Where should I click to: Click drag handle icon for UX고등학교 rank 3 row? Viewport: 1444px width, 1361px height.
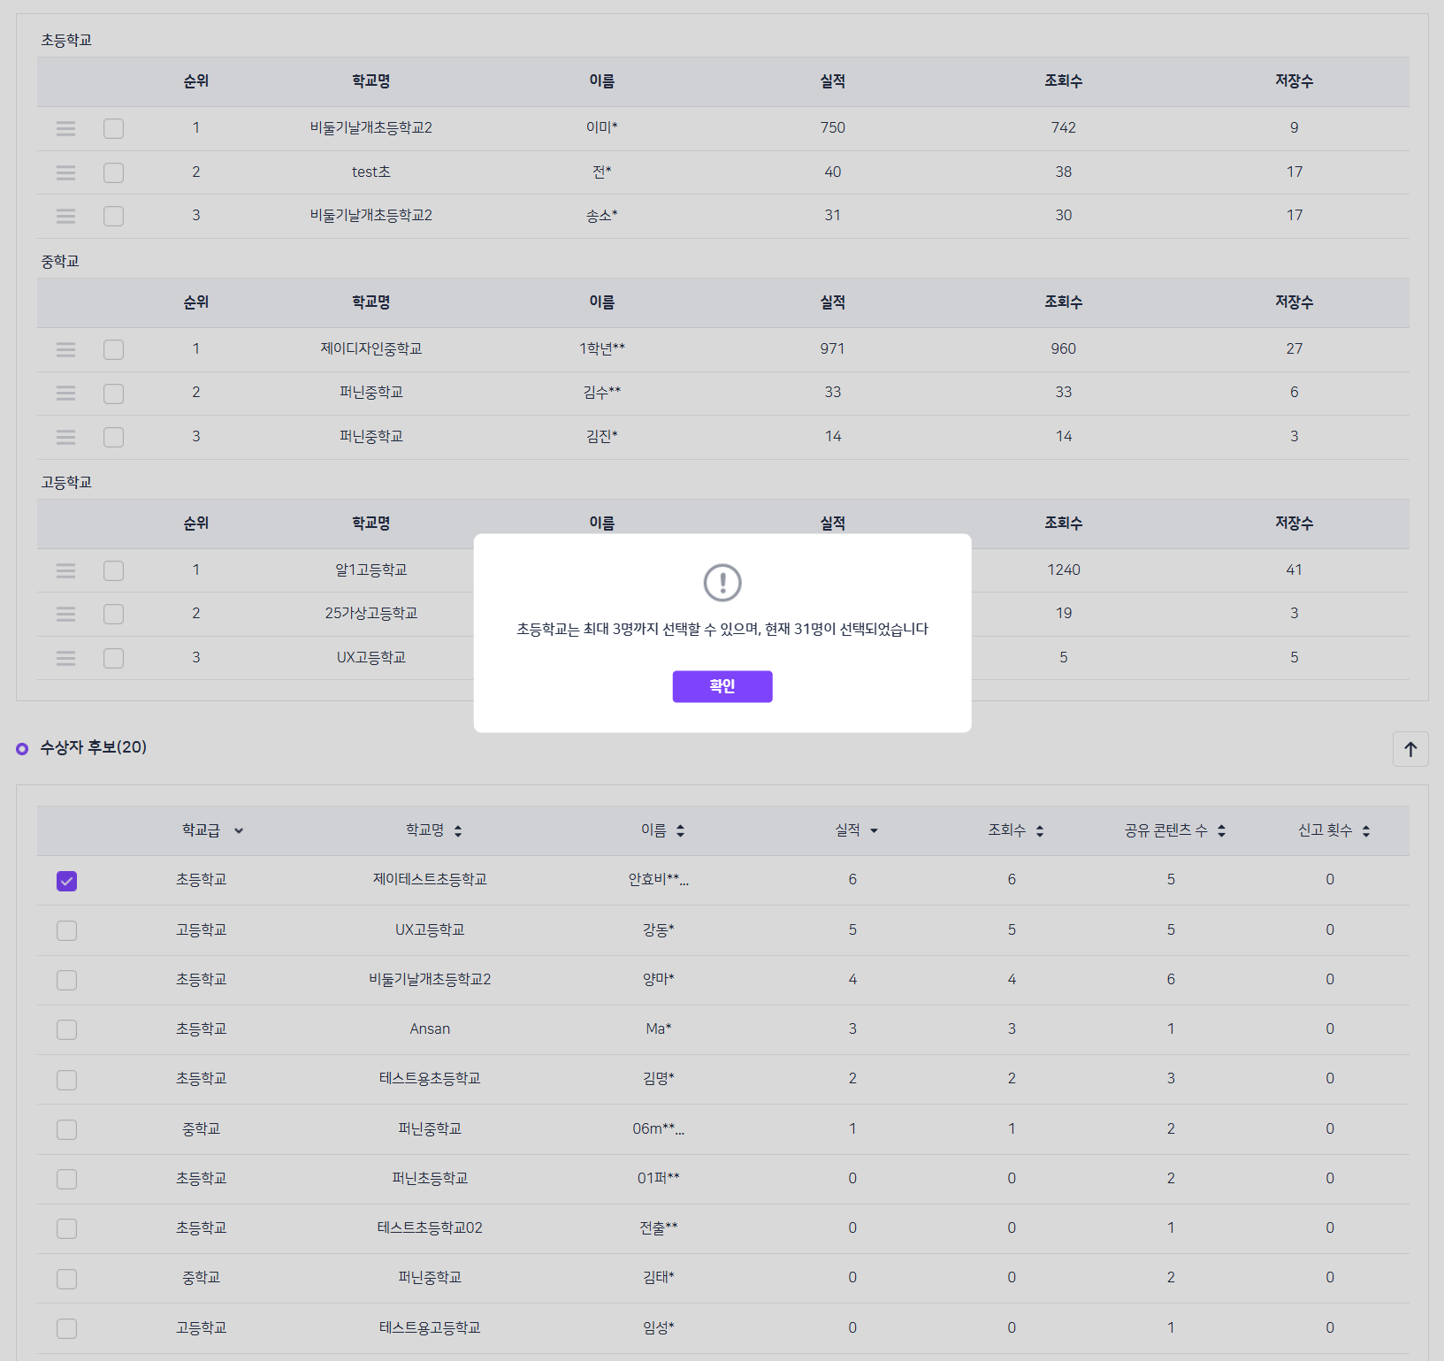(65, 658)
